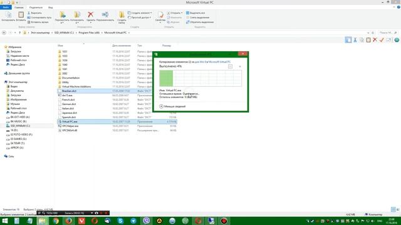Open the Easy access dropdown
Viewport: 401px width, 225px height.
click(139, 17)
